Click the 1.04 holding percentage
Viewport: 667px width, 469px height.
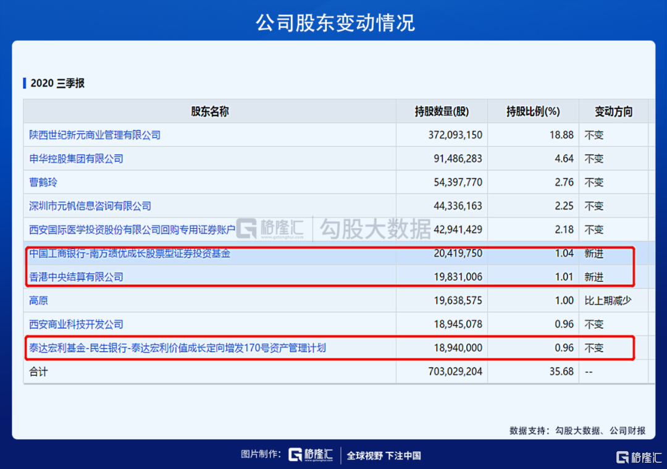[564, 253]
